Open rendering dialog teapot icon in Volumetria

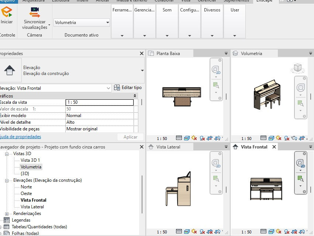click(x=294, y=138)
